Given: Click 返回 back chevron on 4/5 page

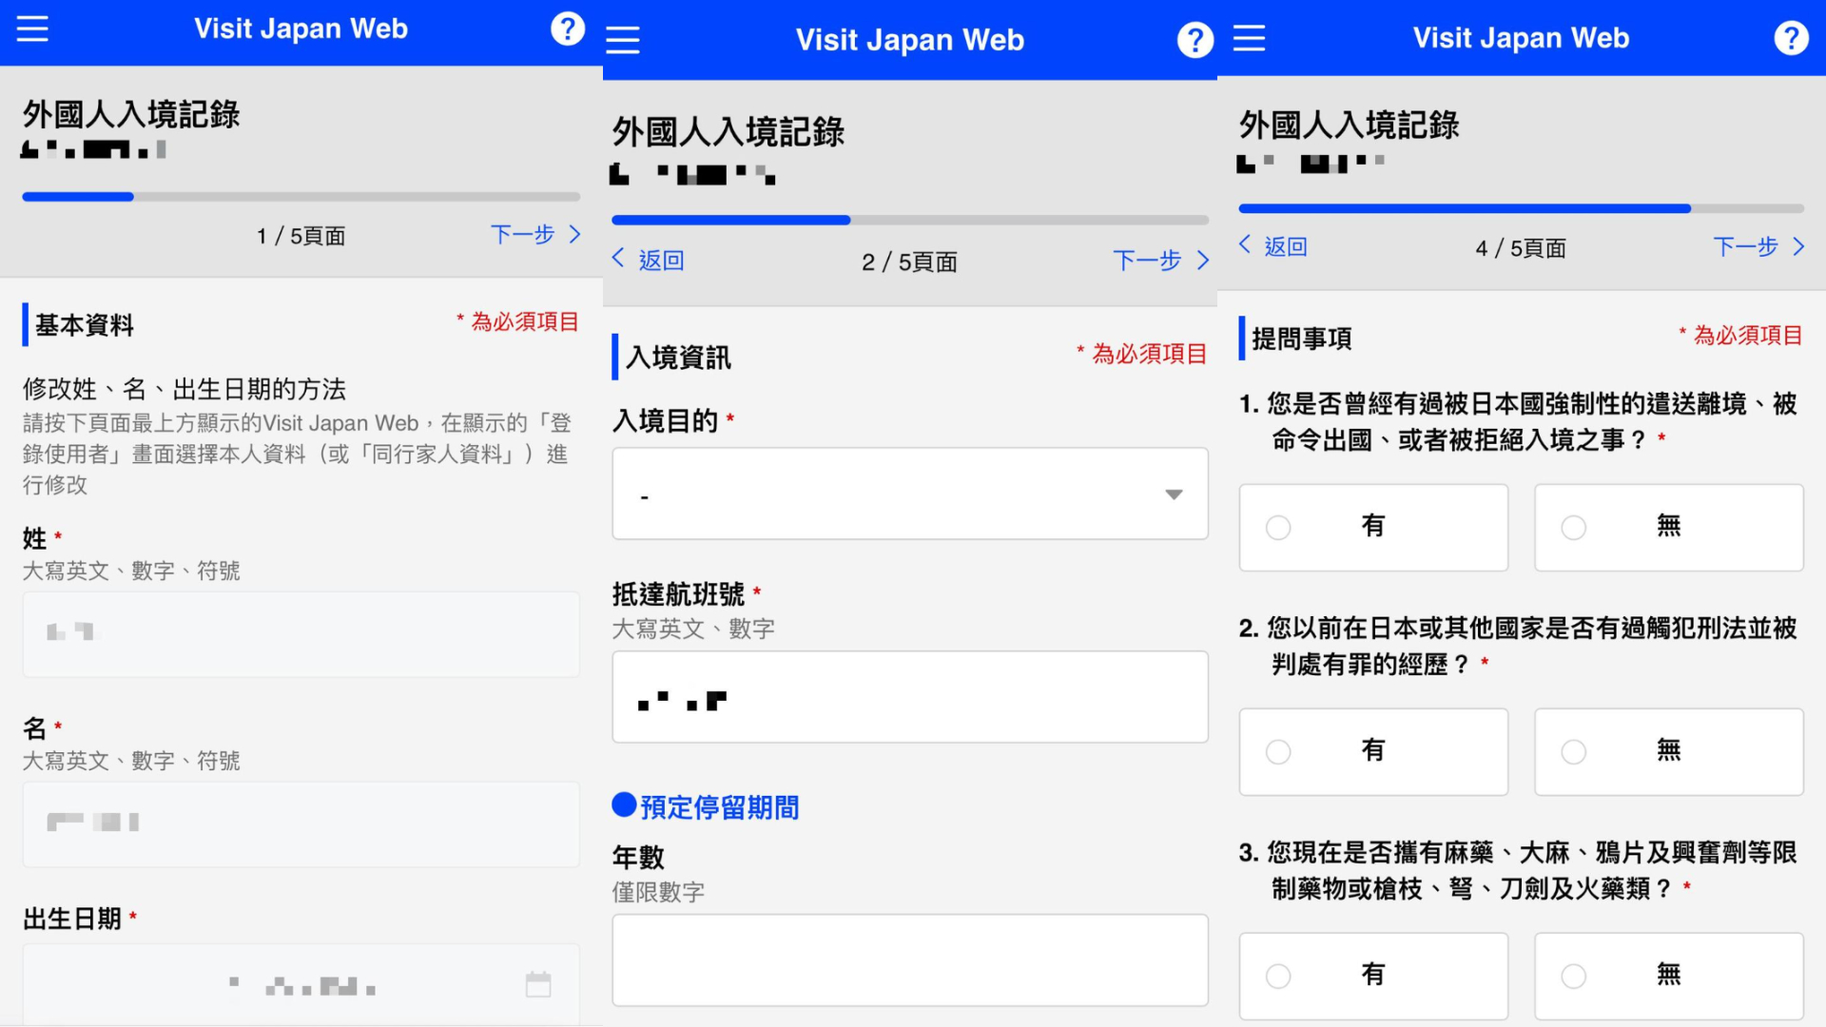Looking at the screenshot, I should coord(1245,245).
